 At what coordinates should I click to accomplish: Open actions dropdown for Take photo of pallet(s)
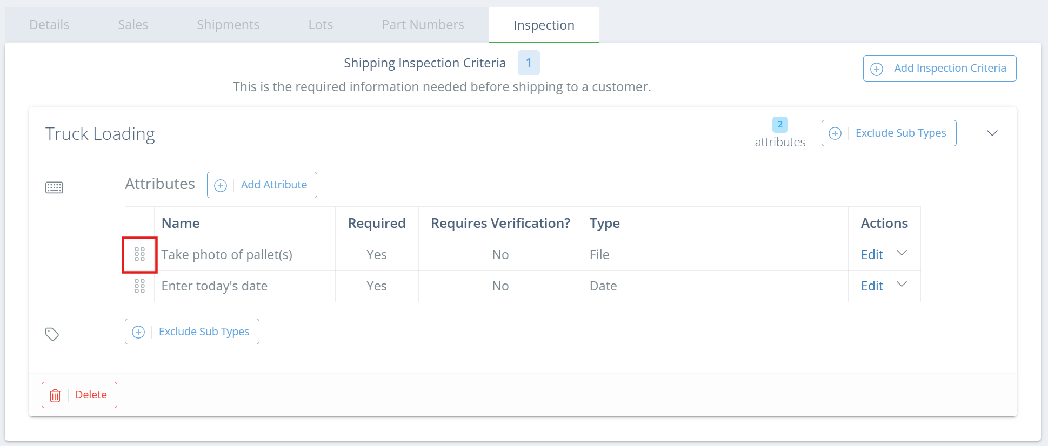902,253
